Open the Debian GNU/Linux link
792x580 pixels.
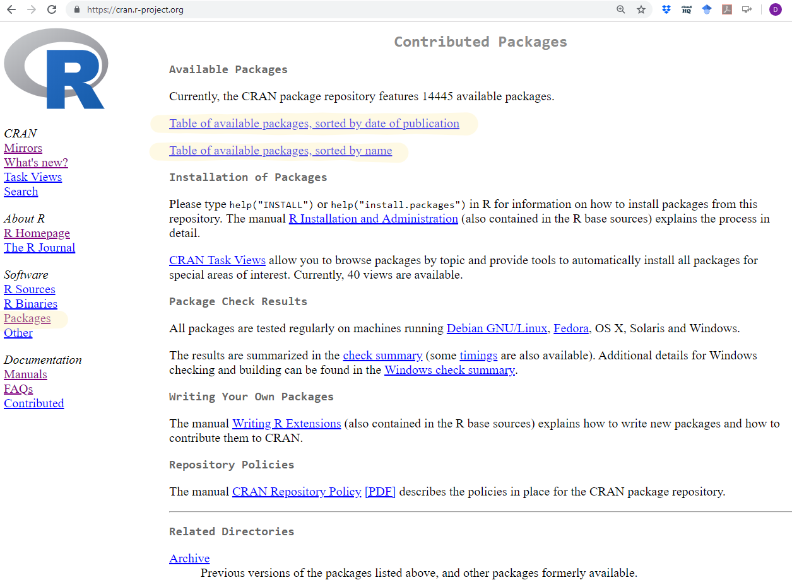(497, 328)
